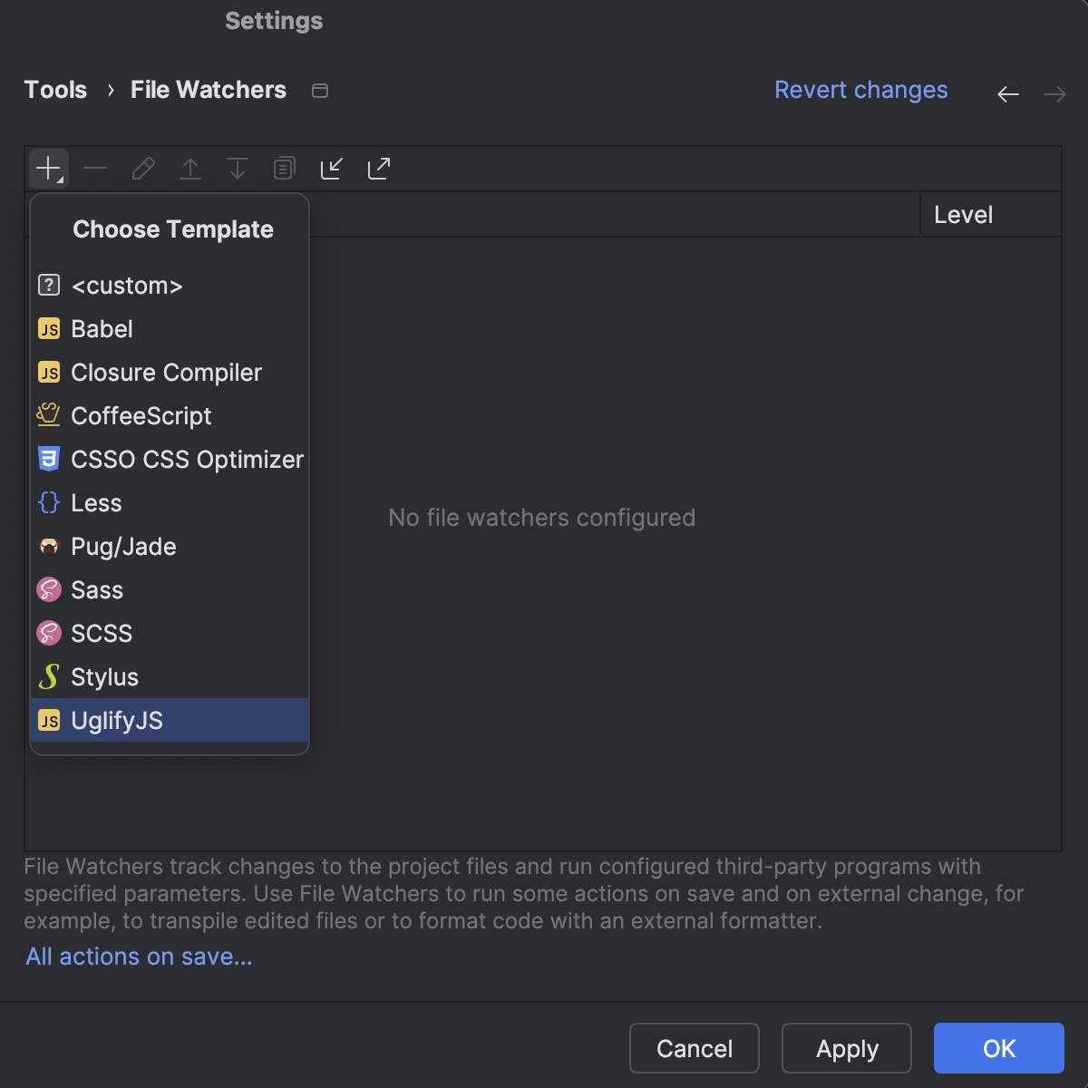Select the <custom> template option

(x=127, y=285)
